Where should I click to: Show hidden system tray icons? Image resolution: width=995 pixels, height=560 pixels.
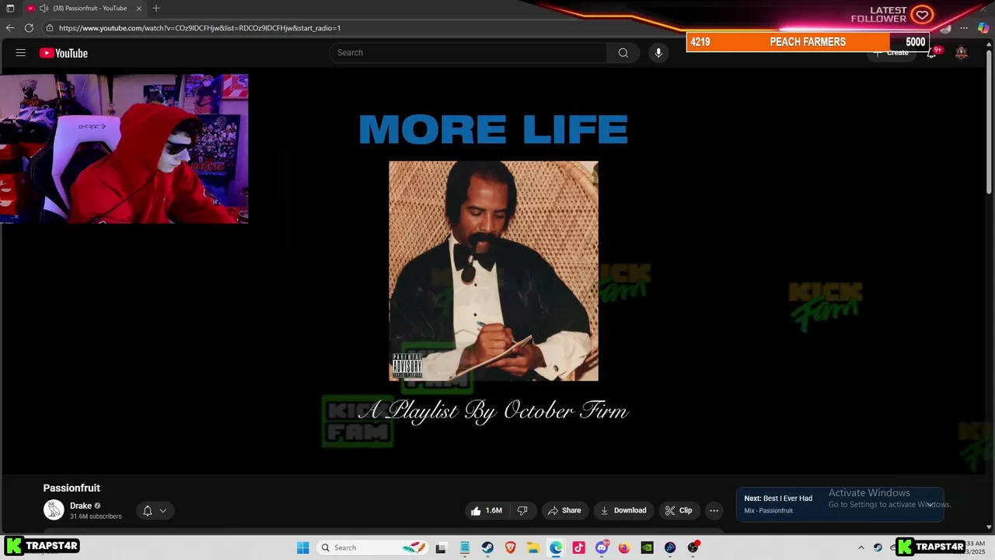[861, 548]
